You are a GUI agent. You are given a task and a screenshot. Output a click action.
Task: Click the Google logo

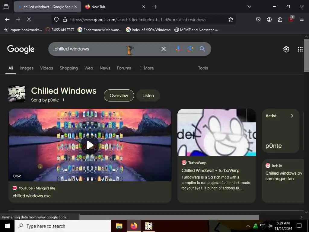coord(21,49)
